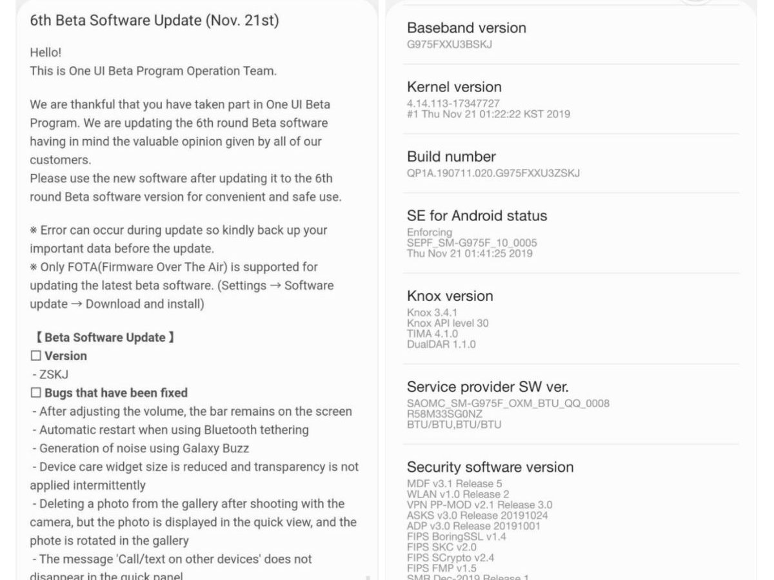Select the volume bar bug fix line
The height and width of the screenshot is (580, 774).
[x=195, y=411]
